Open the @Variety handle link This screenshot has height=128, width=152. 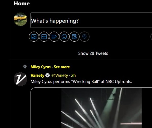click(60, 75)
